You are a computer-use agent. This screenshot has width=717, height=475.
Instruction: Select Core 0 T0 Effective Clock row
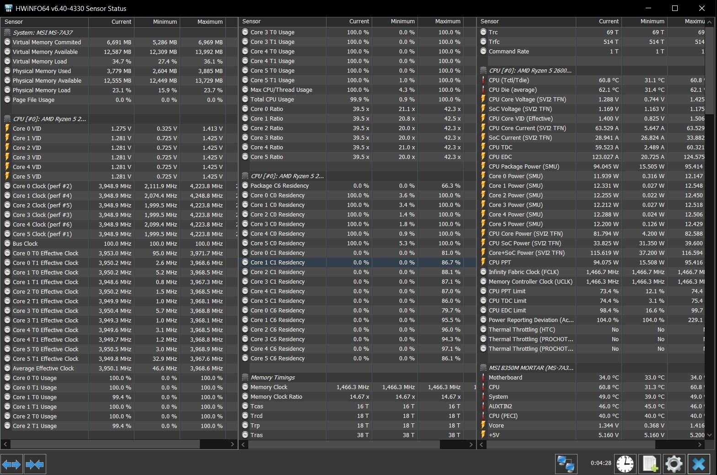[119, 253]
